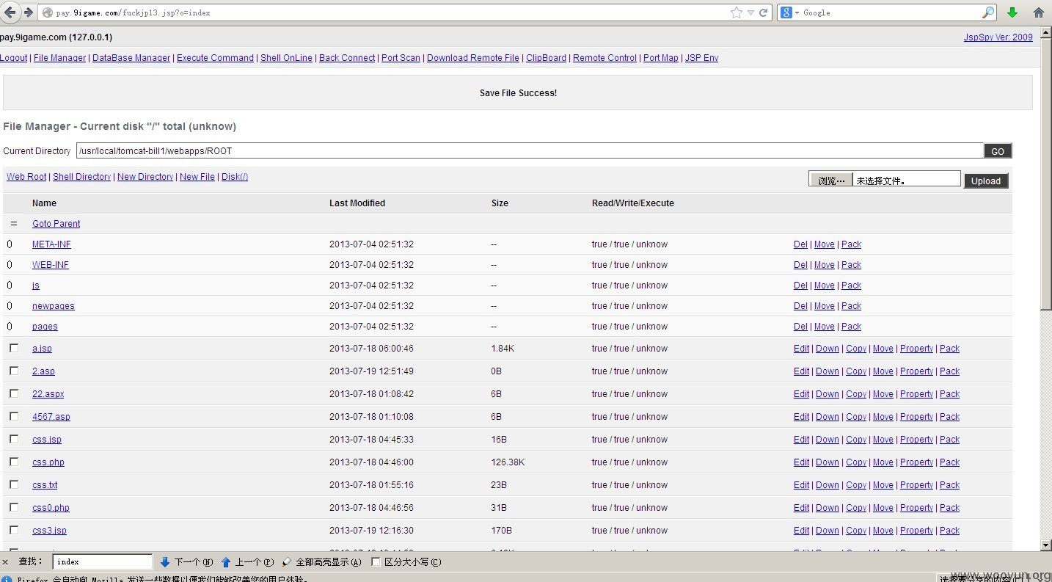Click Move for css3.jsp
This screenshot has width=1052, height=582.
pyautogui.click(x=883, y=531)
